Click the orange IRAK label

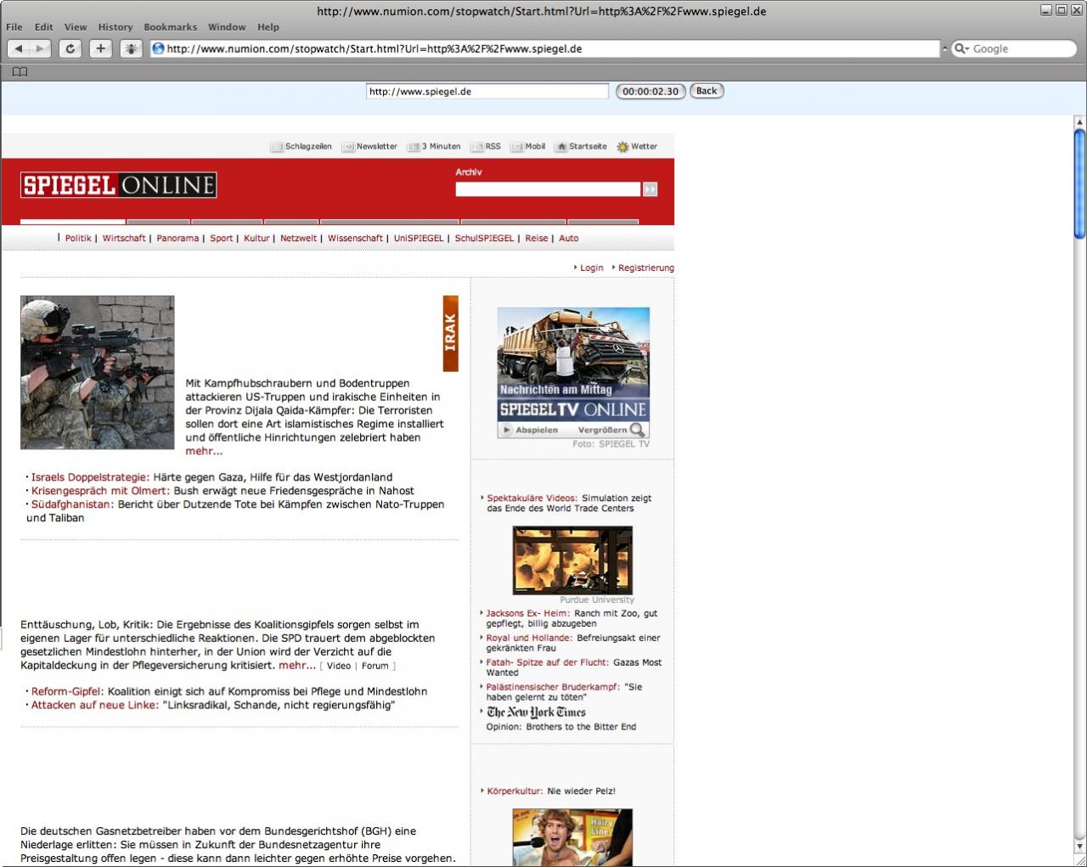(x=450, y=333)
